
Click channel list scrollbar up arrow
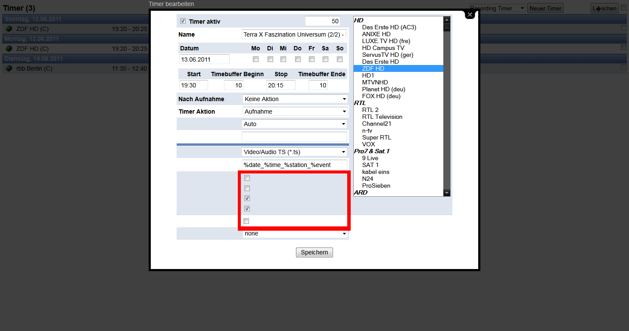coord(447,20)
